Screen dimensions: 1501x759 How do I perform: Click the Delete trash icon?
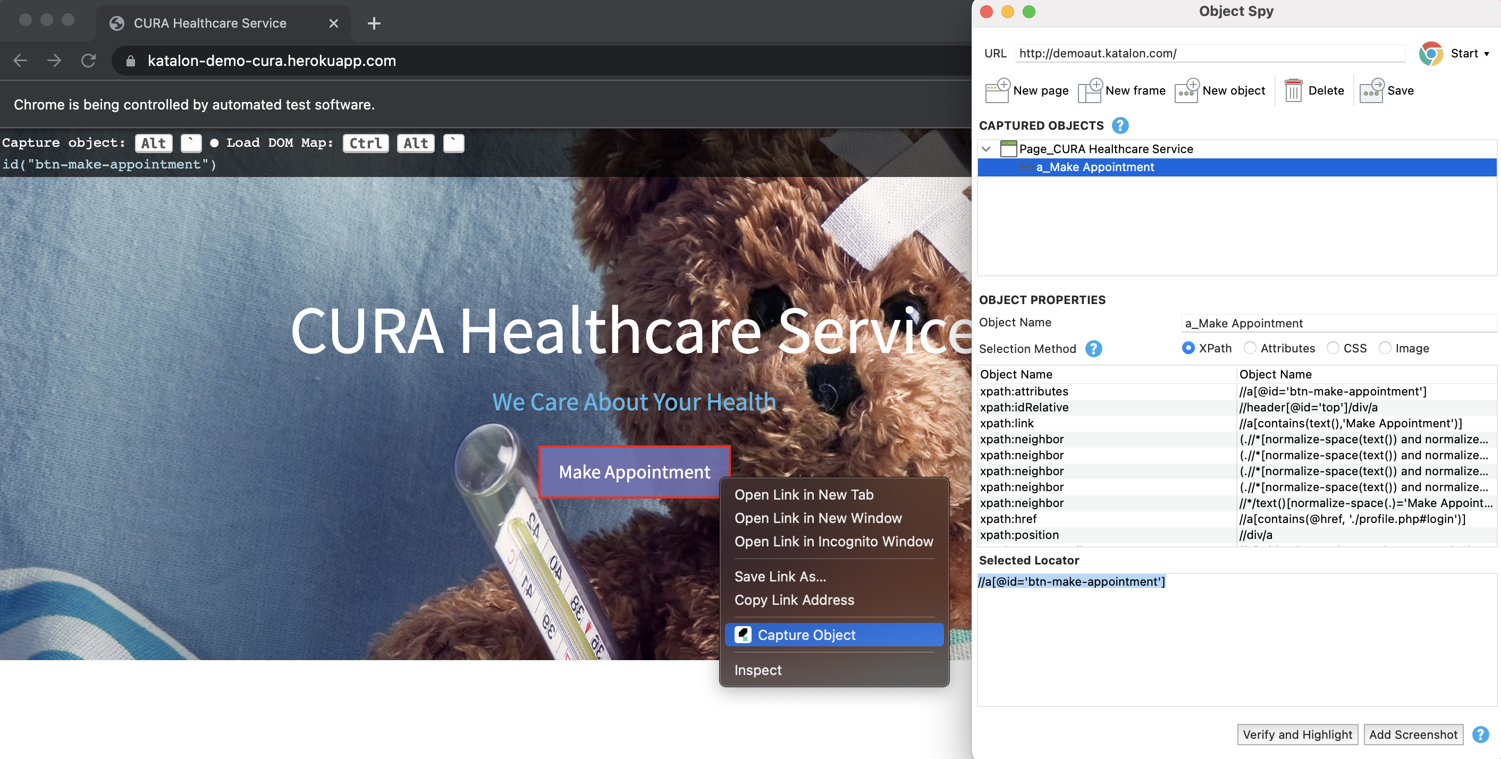click(1293, 90)
